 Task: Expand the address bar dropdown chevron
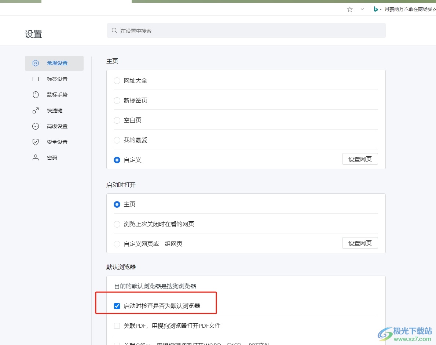pyautogui.click(x=362, y=9)
